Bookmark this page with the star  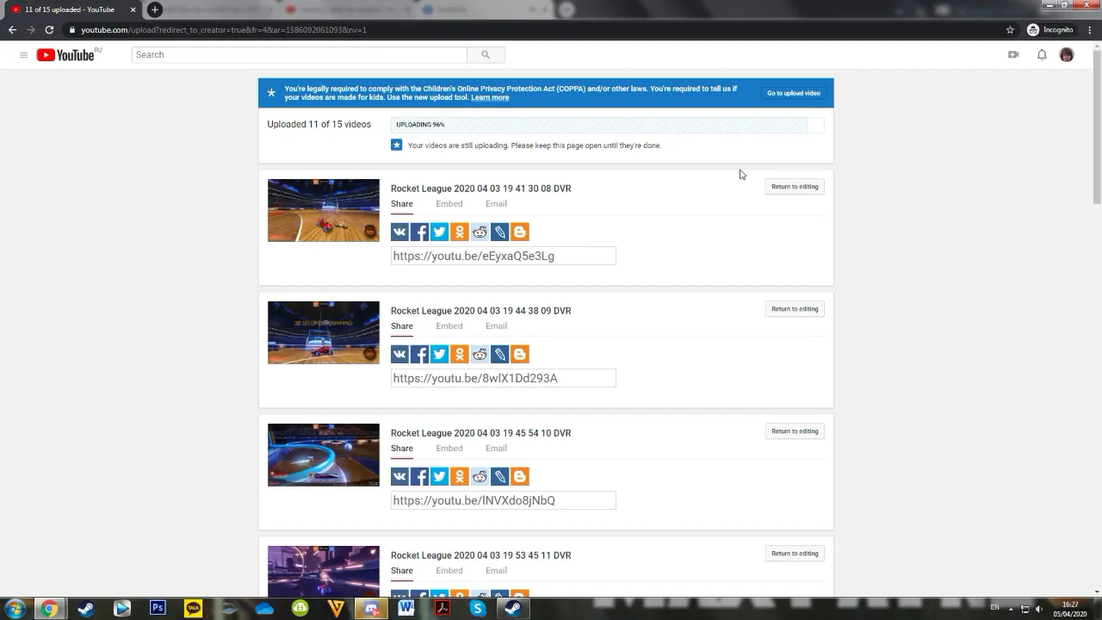[1010, 29]
